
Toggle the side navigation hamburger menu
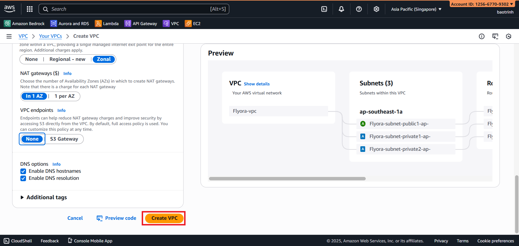9,36
